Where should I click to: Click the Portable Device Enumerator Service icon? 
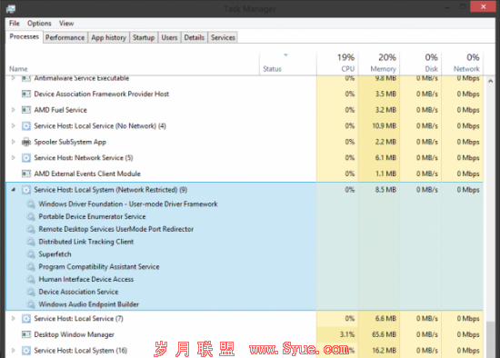(x=31, y=216)
